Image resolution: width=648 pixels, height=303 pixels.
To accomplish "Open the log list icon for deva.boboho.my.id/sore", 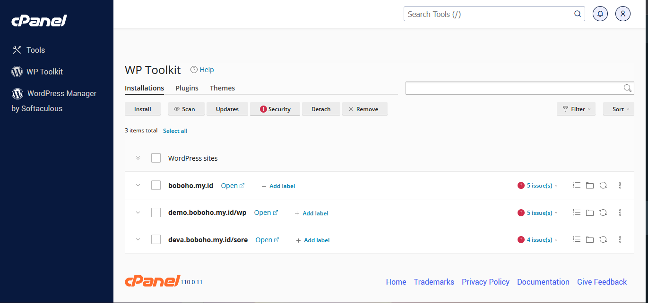I will [x=576, y=239].
